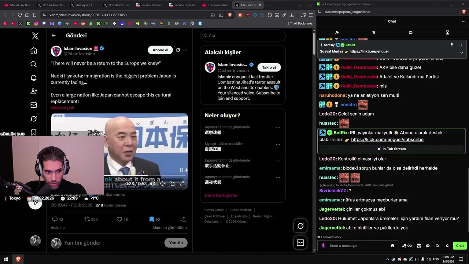Image resolution: width=469 pixels, height=264 pixels.
Task: Expand the Brave main hamburger menu
Action: pyautogui.click(x=311, y=15)
